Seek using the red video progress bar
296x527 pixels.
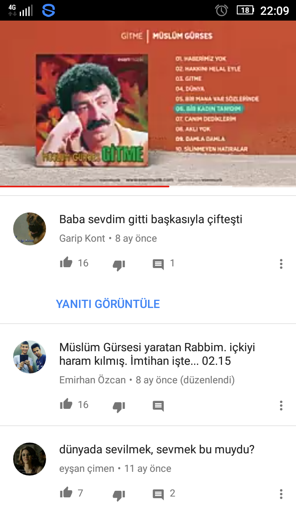(148, 187)
